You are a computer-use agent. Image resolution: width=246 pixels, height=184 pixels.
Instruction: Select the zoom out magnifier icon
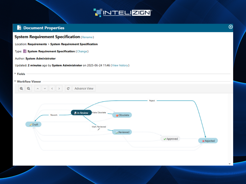28,88
